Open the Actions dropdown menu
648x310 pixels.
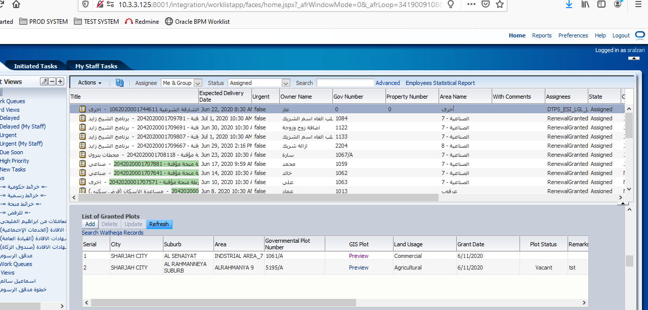pyautogui.click(x=90, y=83)
